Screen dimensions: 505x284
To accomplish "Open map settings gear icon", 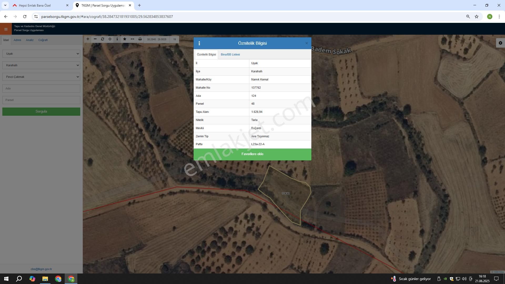I will pos(500,43).
